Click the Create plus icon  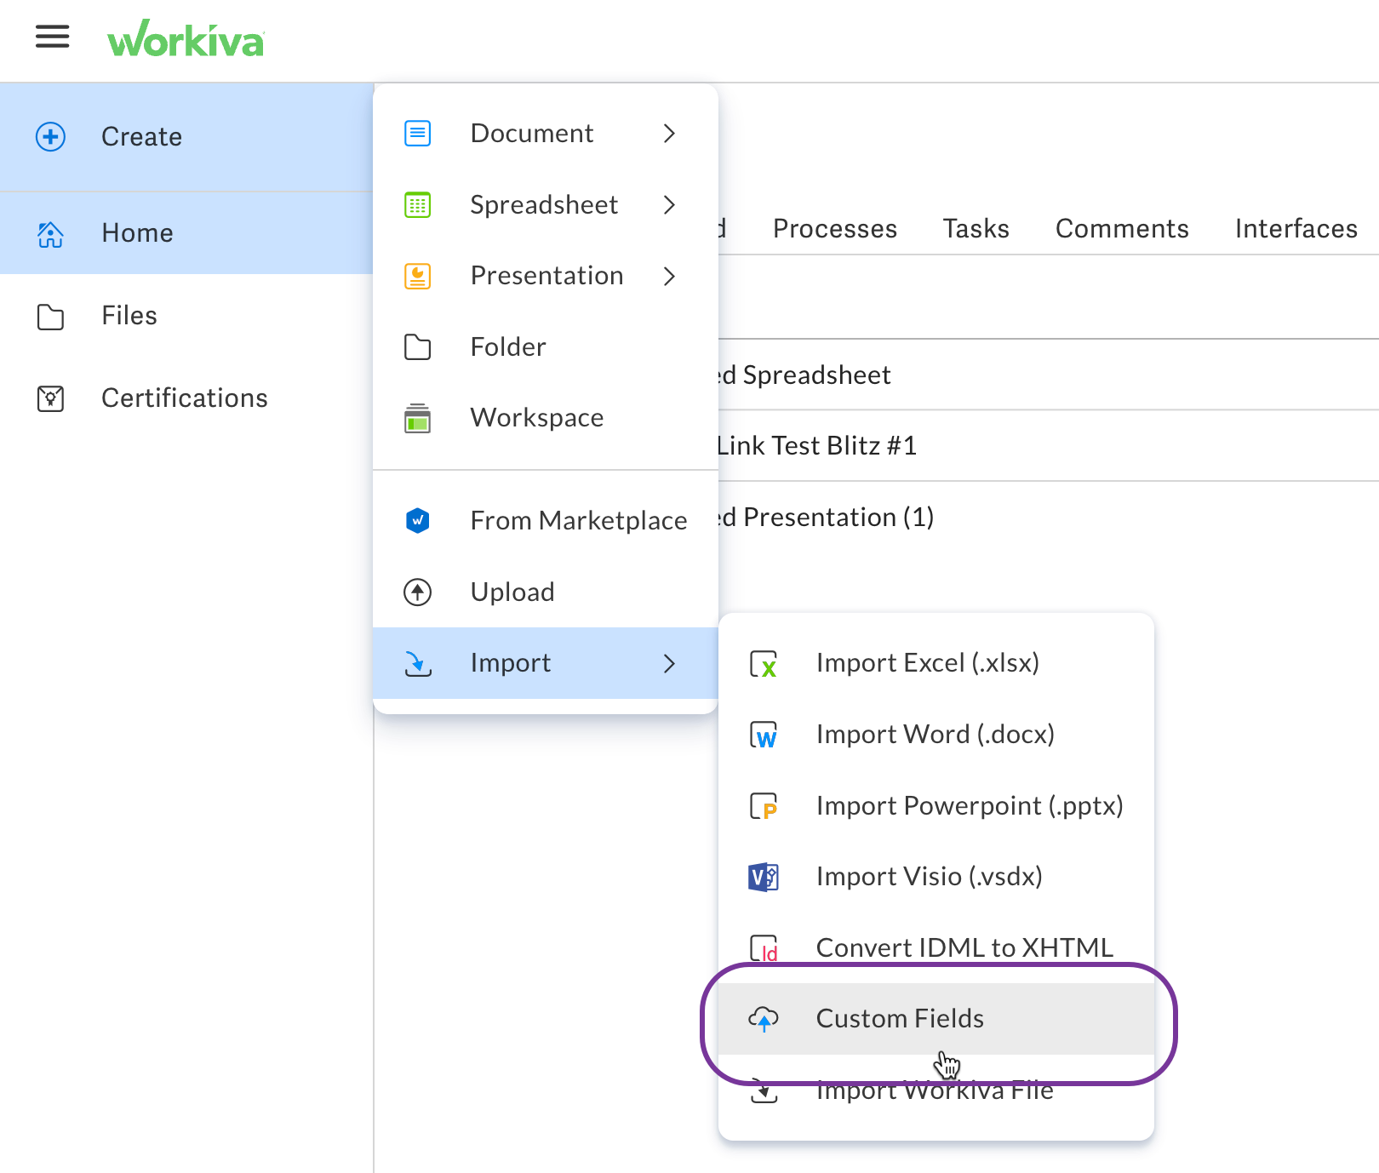50,136
